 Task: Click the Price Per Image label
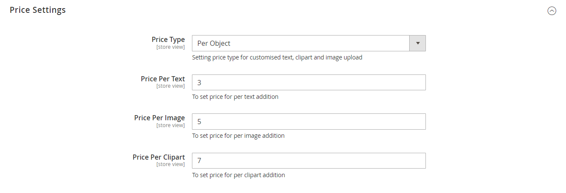(159, 118)
